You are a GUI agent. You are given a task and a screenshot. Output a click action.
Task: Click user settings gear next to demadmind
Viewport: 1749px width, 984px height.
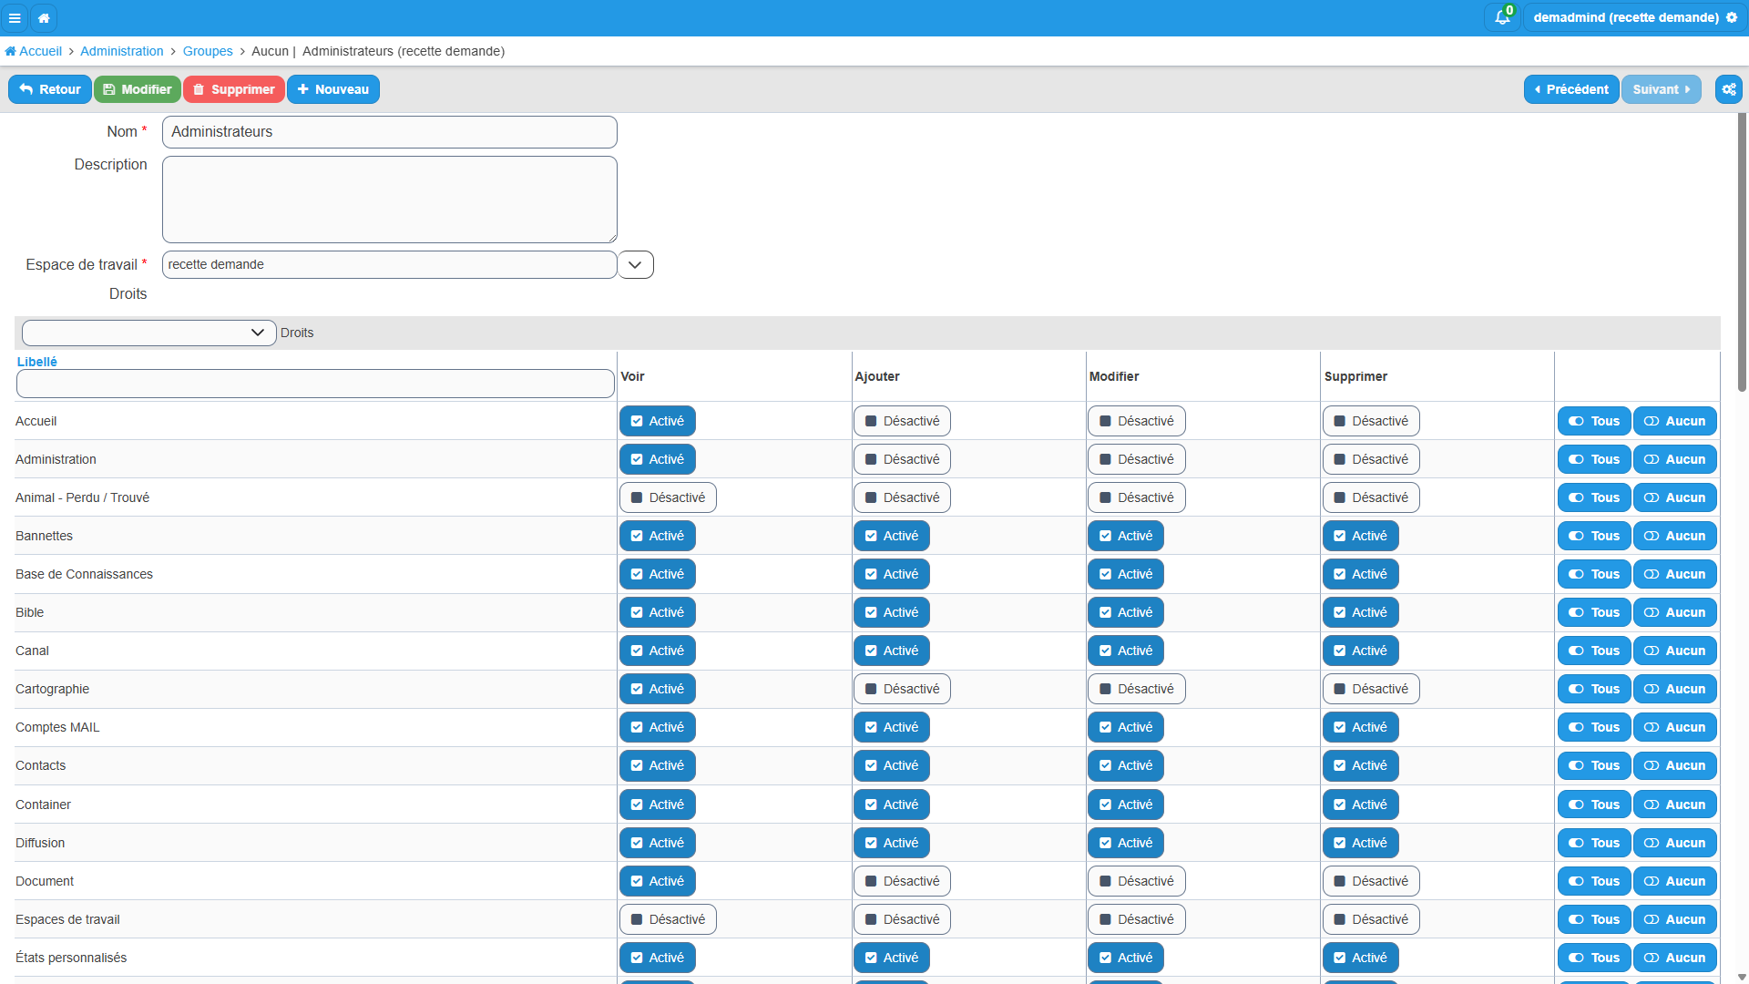point(1732,17)
